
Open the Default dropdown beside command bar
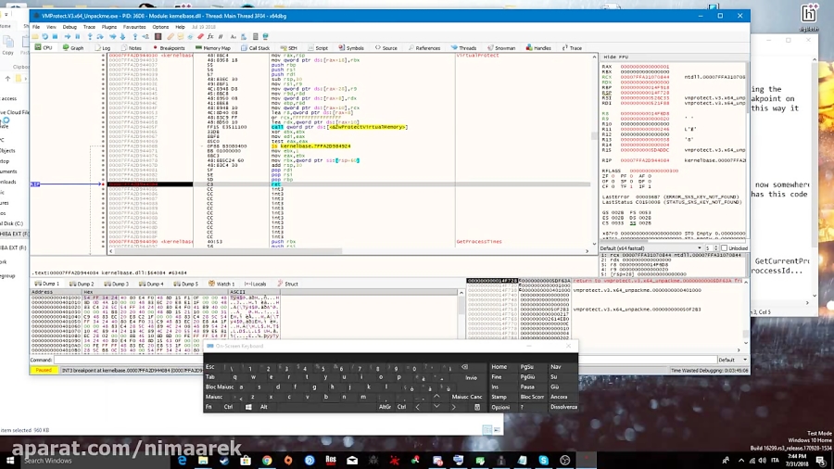pyautogui.click(x=733, y=360)
